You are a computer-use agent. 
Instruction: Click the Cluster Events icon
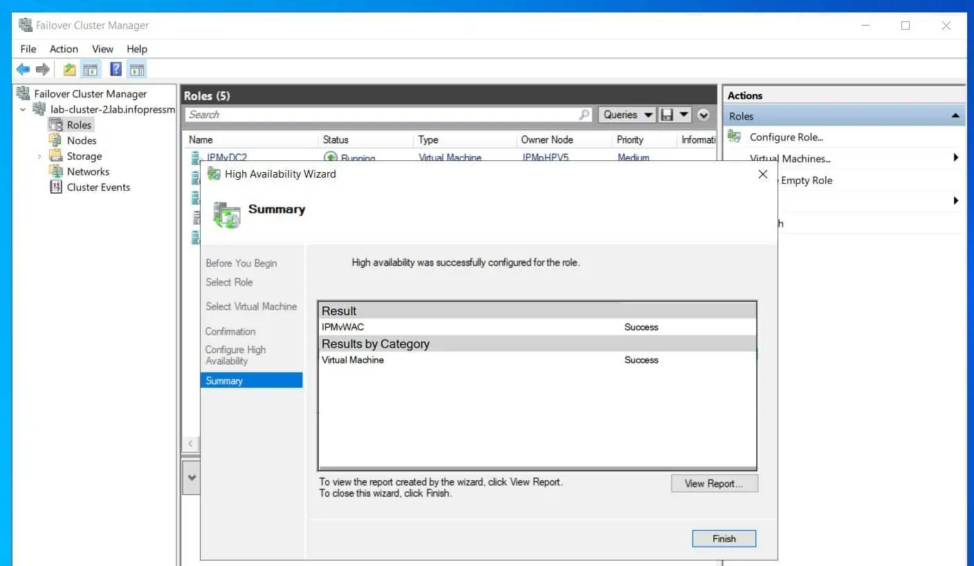(x=55, y=187)
